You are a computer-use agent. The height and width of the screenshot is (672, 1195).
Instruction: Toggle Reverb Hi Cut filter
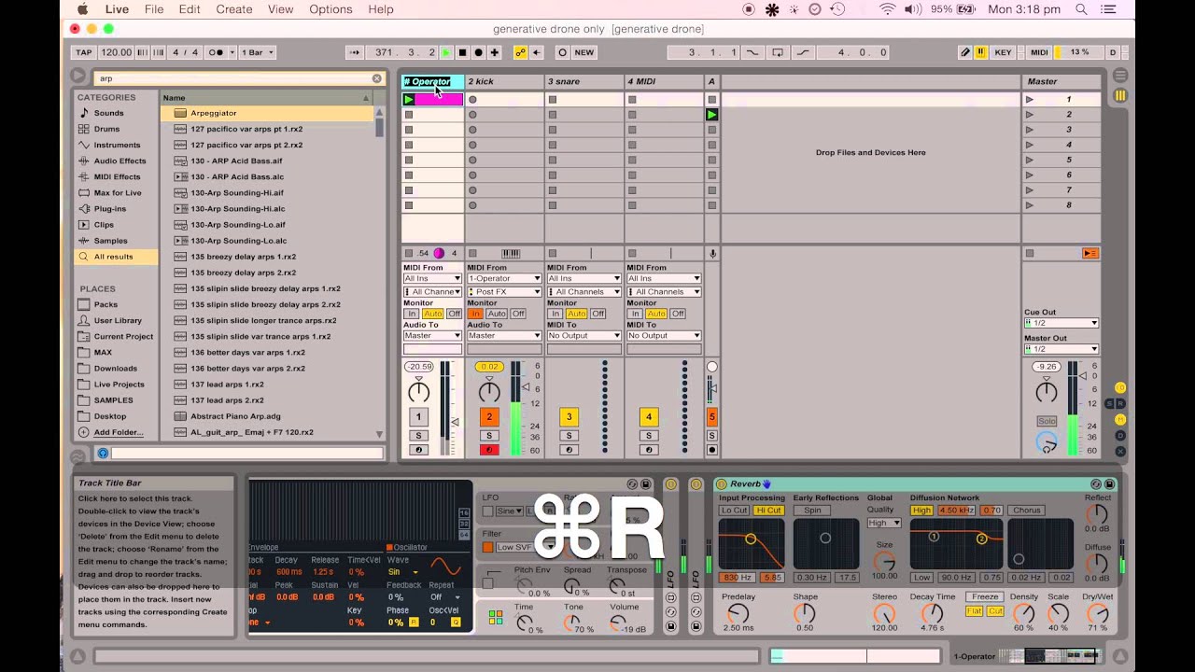point(769,511)
